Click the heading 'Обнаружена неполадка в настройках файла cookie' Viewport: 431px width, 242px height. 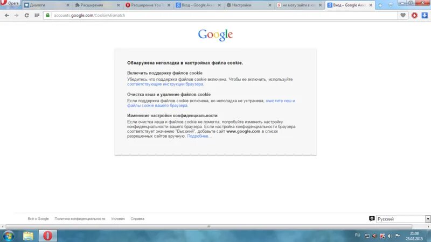pyautogui.click(x=185, y=63)
